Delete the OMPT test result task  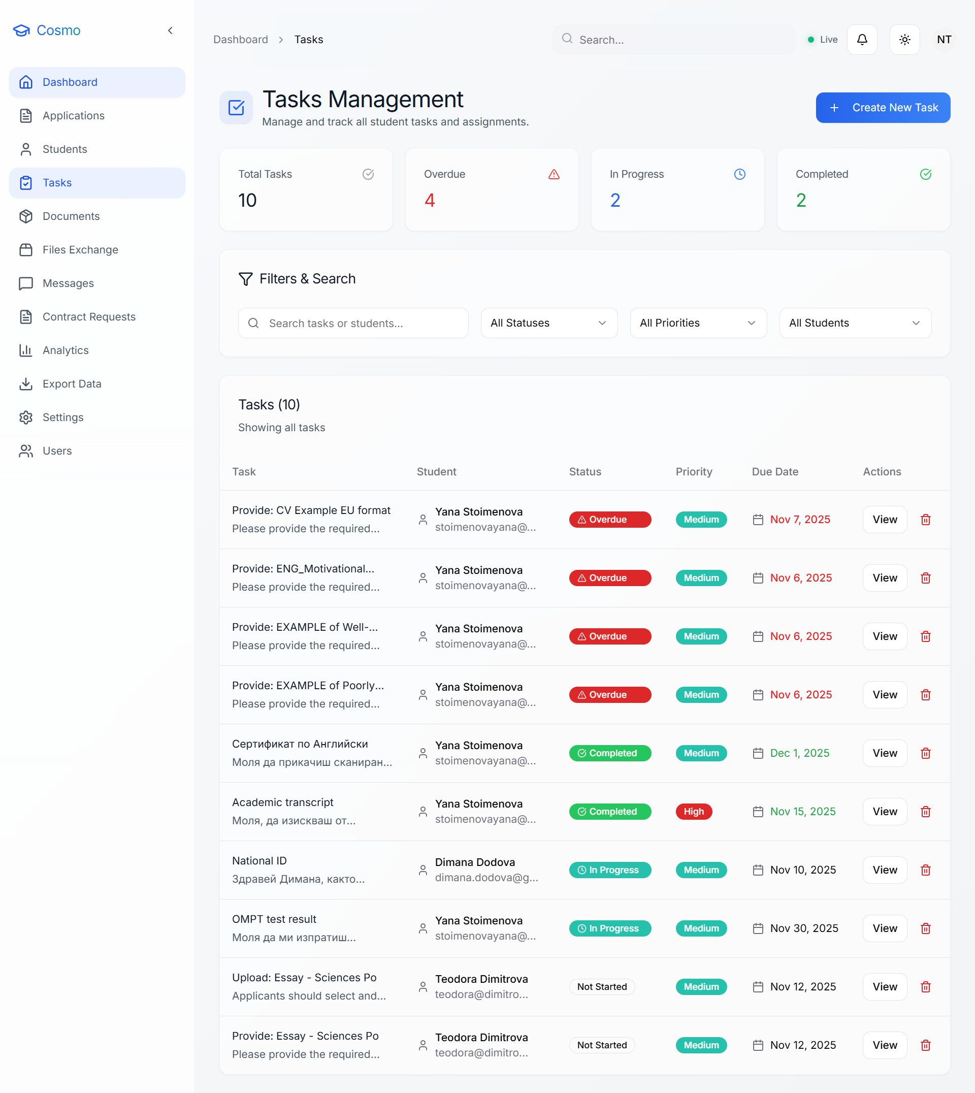tap(925, 928)
